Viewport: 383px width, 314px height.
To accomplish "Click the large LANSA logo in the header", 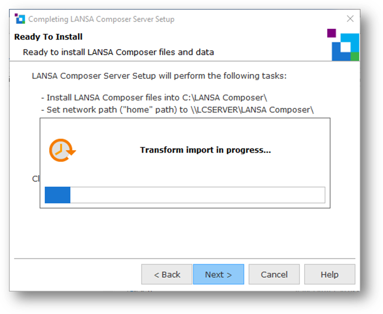I will tap(344, 45).
